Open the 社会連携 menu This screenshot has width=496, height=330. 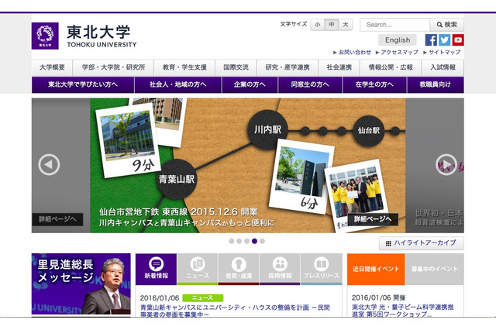339,67
